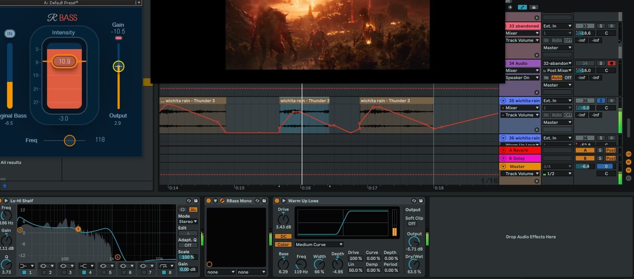Toggle Warm Up Lows device activator
Image resolution: width=634 pixels, height=279 pixels.
pos(277,201)
